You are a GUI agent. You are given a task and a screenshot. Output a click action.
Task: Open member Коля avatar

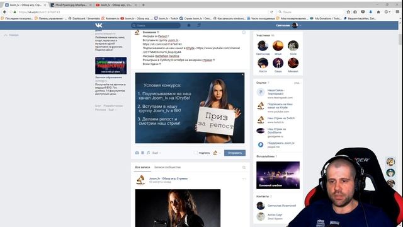pos(293,46)
